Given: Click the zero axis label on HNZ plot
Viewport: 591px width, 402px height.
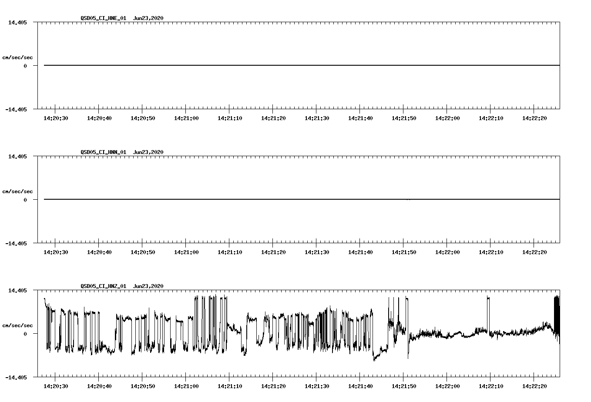Looking at the screenshot, I should 25,334.
